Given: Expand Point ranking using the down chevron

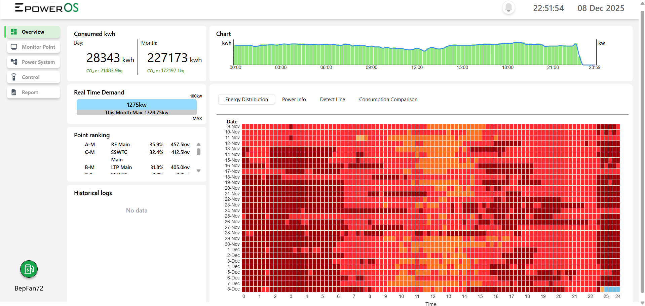Looking at the screenshot, I should 198,171.
